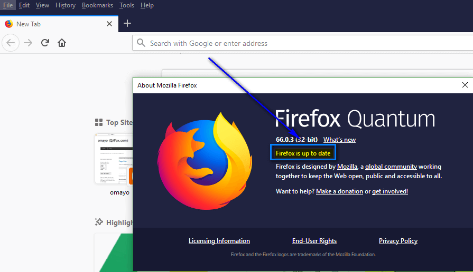Follow the Mozilla link
The height and width of the screenshot is (272, 473).
pos(347,167)
